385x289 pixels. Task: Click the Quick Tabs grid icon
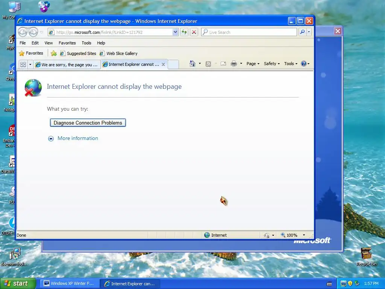[x=23, y=64]
